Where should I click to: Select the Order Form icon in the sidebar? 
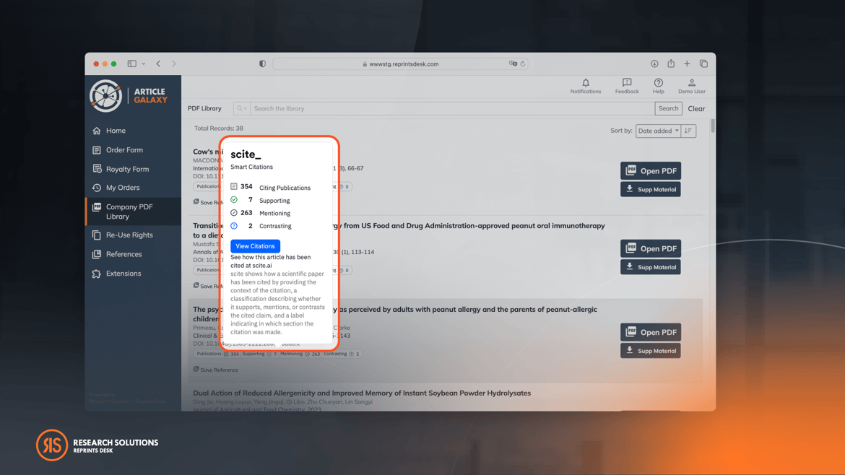click(x=97, y=149)
